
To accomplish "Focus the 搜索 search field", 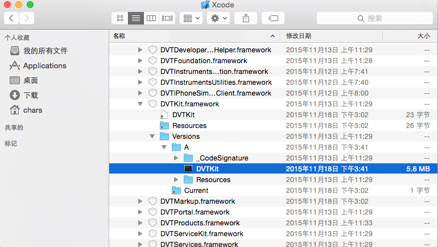I will point(375,18).
